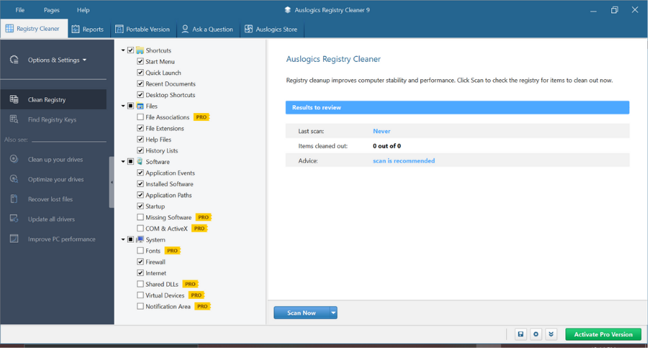The width and height of the screenshot is (648, 360).
Task: Click the save icon in bottom bar
Action: (x=521, y=334)
